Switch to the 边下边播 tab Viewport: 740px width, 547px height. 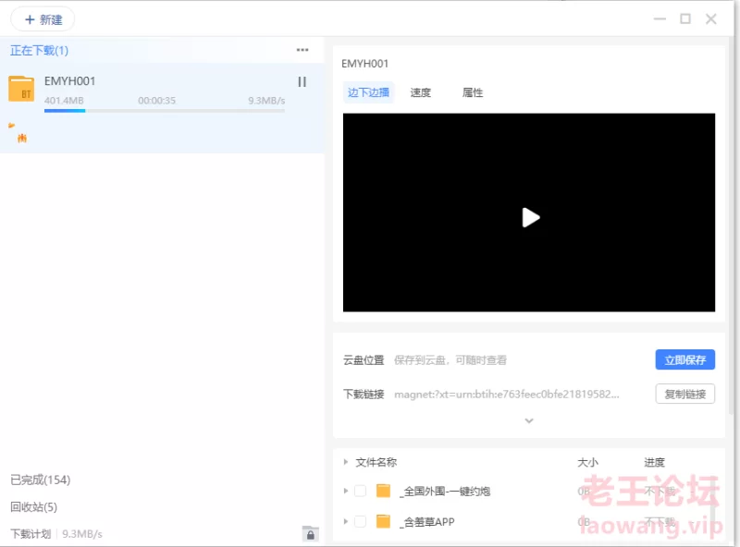(x=368, y=92)
